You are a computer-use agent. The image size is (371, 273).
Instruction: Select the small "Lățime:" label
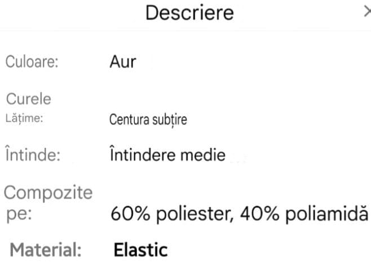pos(24,118)
